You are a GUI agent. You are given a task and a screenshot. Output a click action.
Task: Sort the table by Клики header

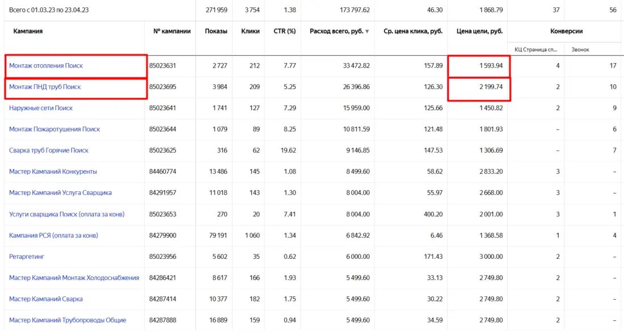pos(250,31)
